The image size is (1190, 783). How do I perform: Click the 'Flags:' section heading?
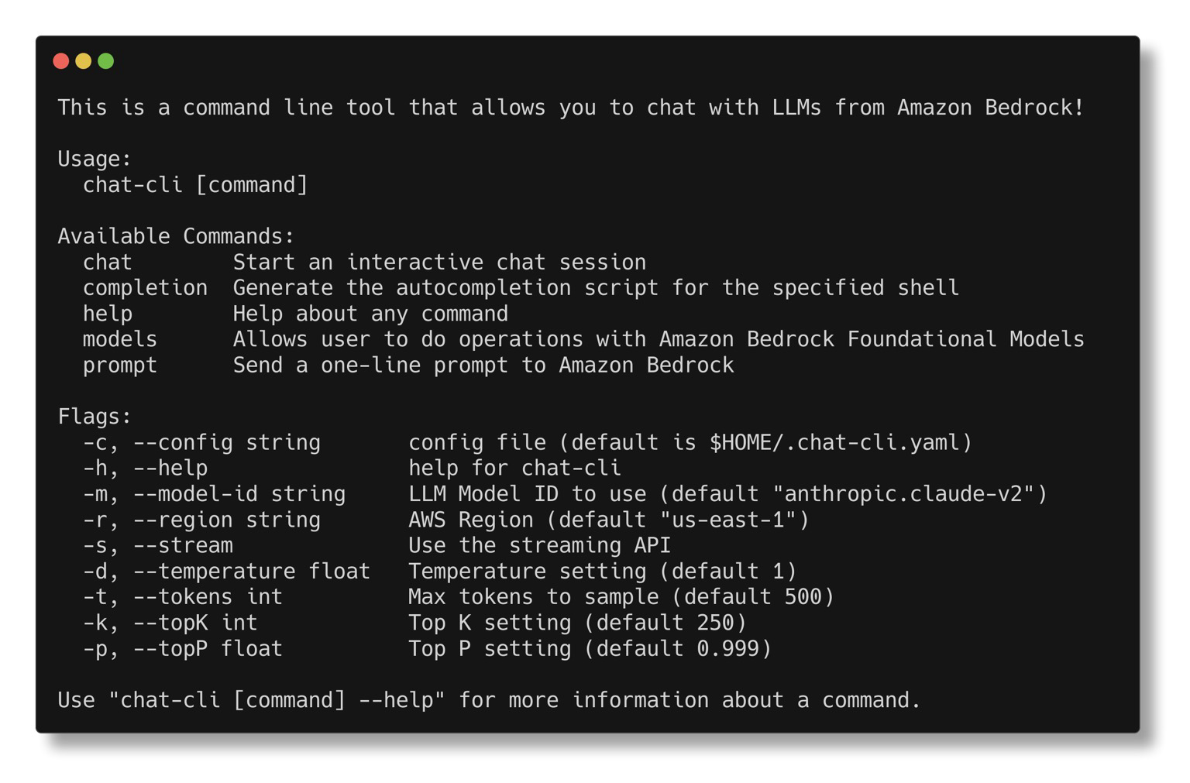(x=95, y=417)
